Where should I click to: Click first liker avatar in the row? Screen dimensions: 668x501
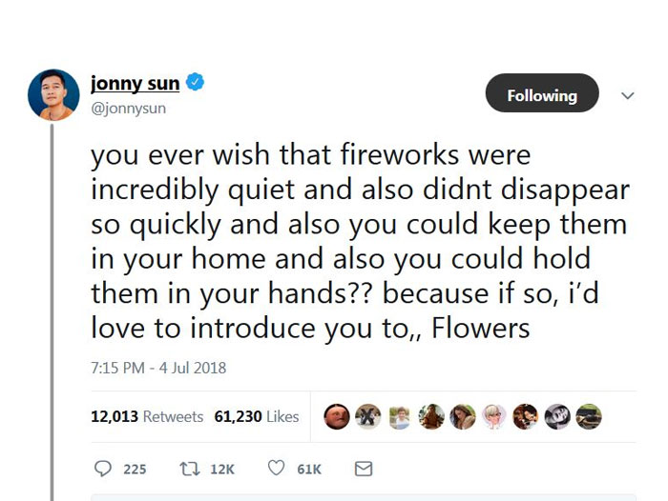point(336,416)
